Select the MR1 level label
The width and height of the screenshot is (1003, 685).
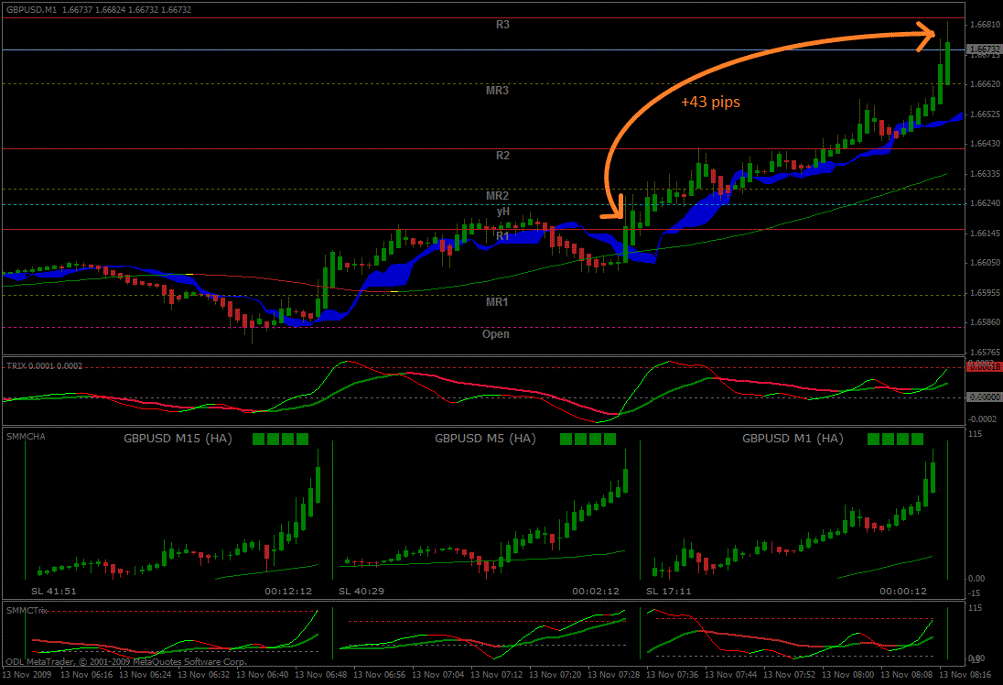[497, 301]
